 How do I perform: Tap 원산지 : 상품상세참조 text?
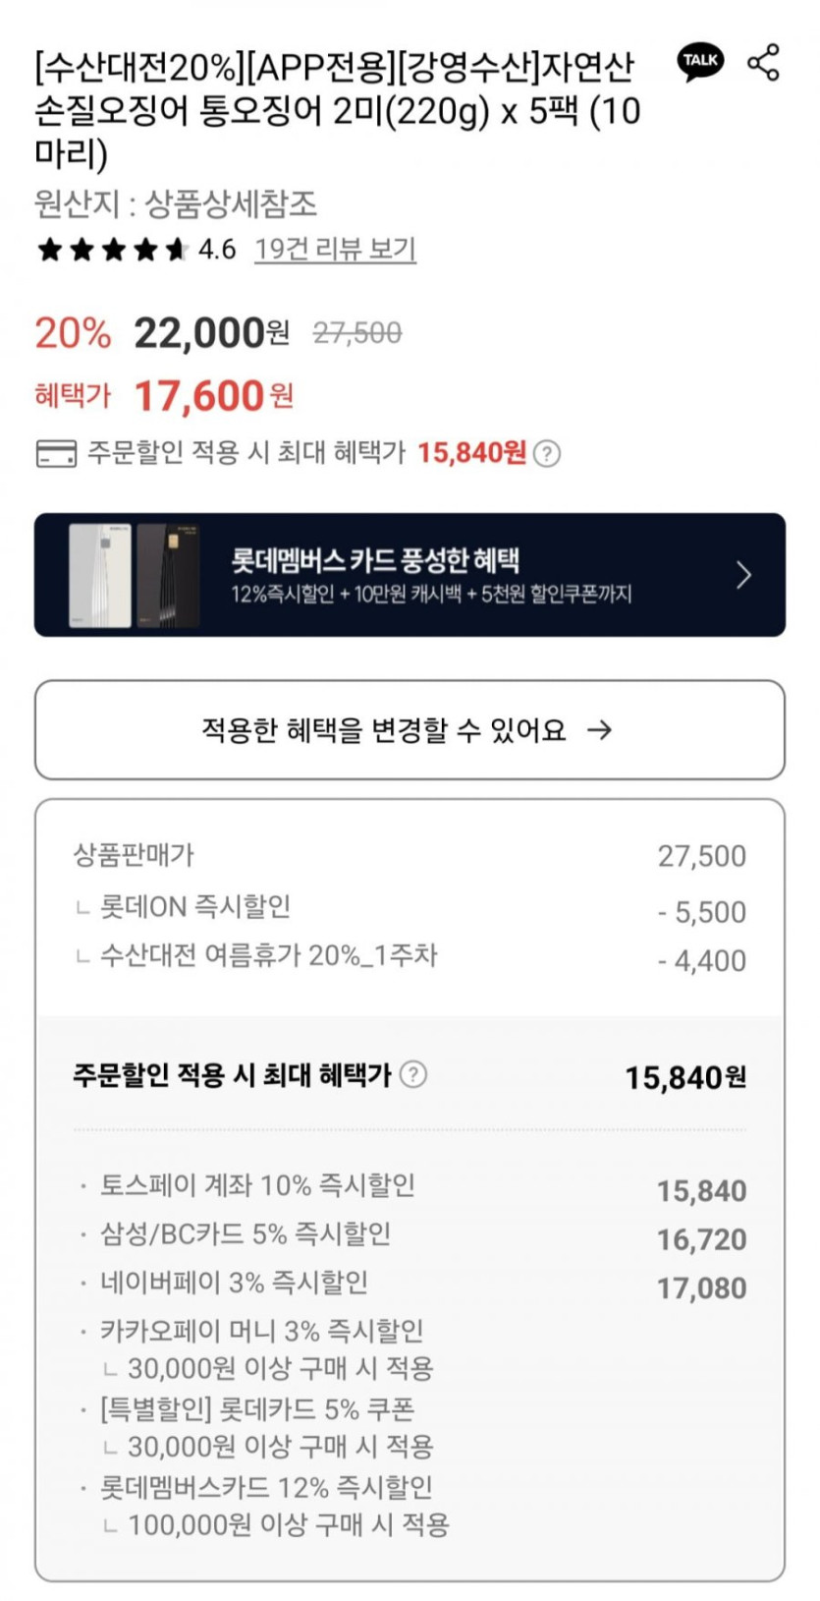coord(176,204)
